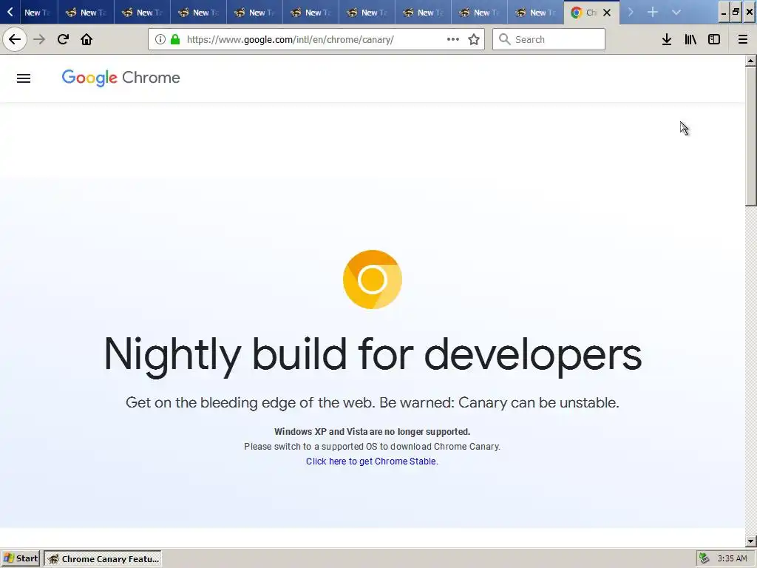This screenshot has width=757, height=568.
Task: Click 'Please switch to a supported OS' text
Action: tap(373, 446)
